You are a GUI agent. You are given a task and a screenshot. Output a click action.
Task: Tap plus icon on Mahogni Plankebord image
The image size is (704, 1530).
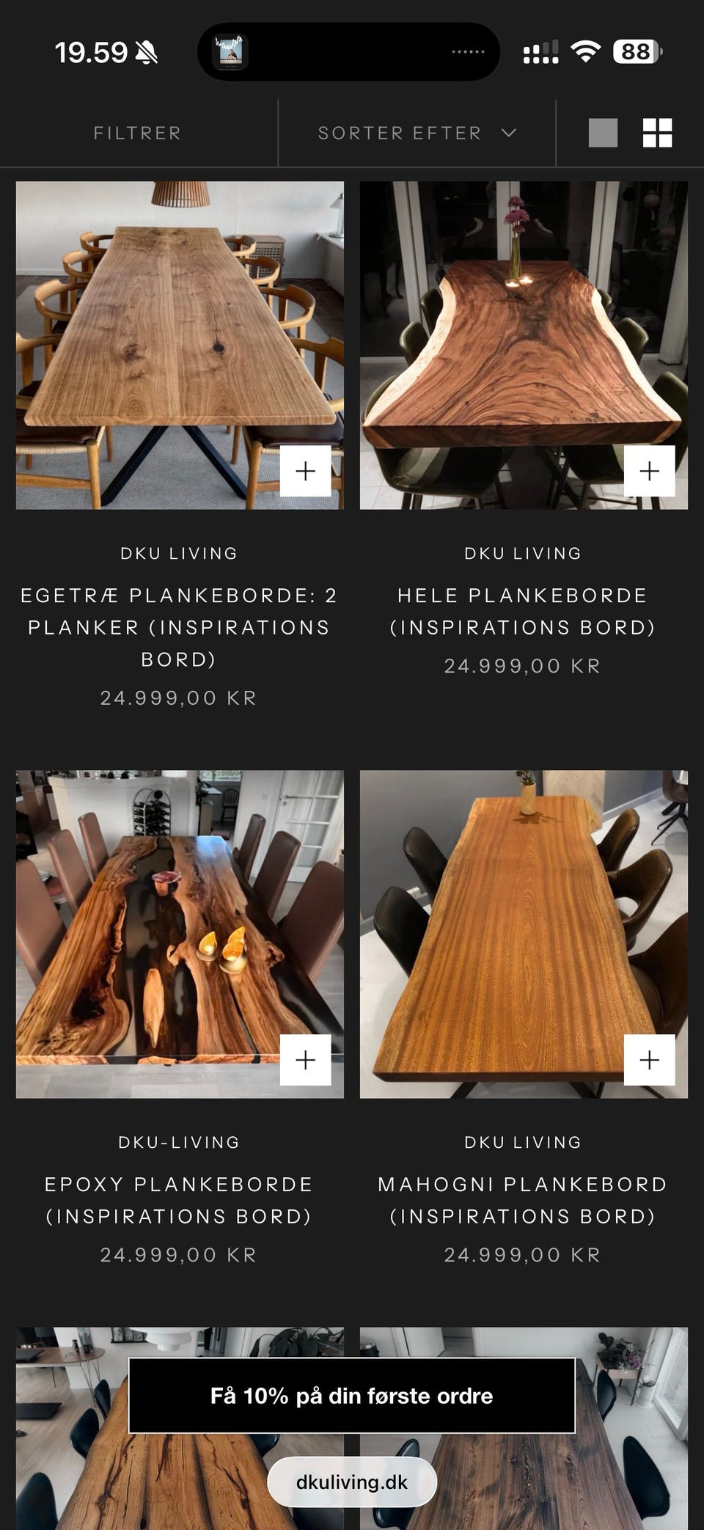(x=650, y=1060)
